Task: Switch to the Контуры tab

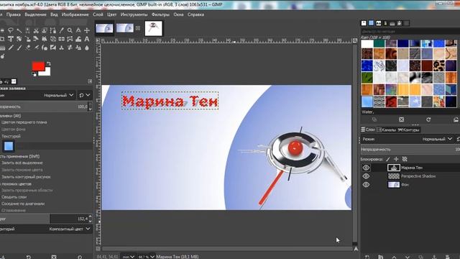Action: 409,129
